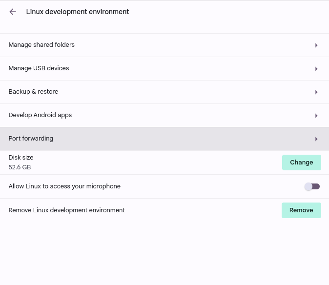The width and height of the screenshot is (329, 285).
Task: Select the Manage USB devices text
Action: [x=39, y=68]
